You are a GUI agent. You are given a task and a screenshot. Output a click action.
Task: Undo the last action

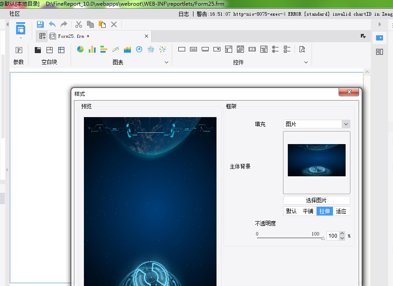point(52,24)
